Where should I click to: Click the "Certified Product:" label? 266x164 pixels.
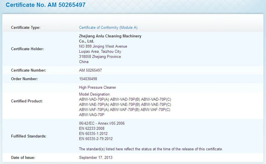(27, 101)
